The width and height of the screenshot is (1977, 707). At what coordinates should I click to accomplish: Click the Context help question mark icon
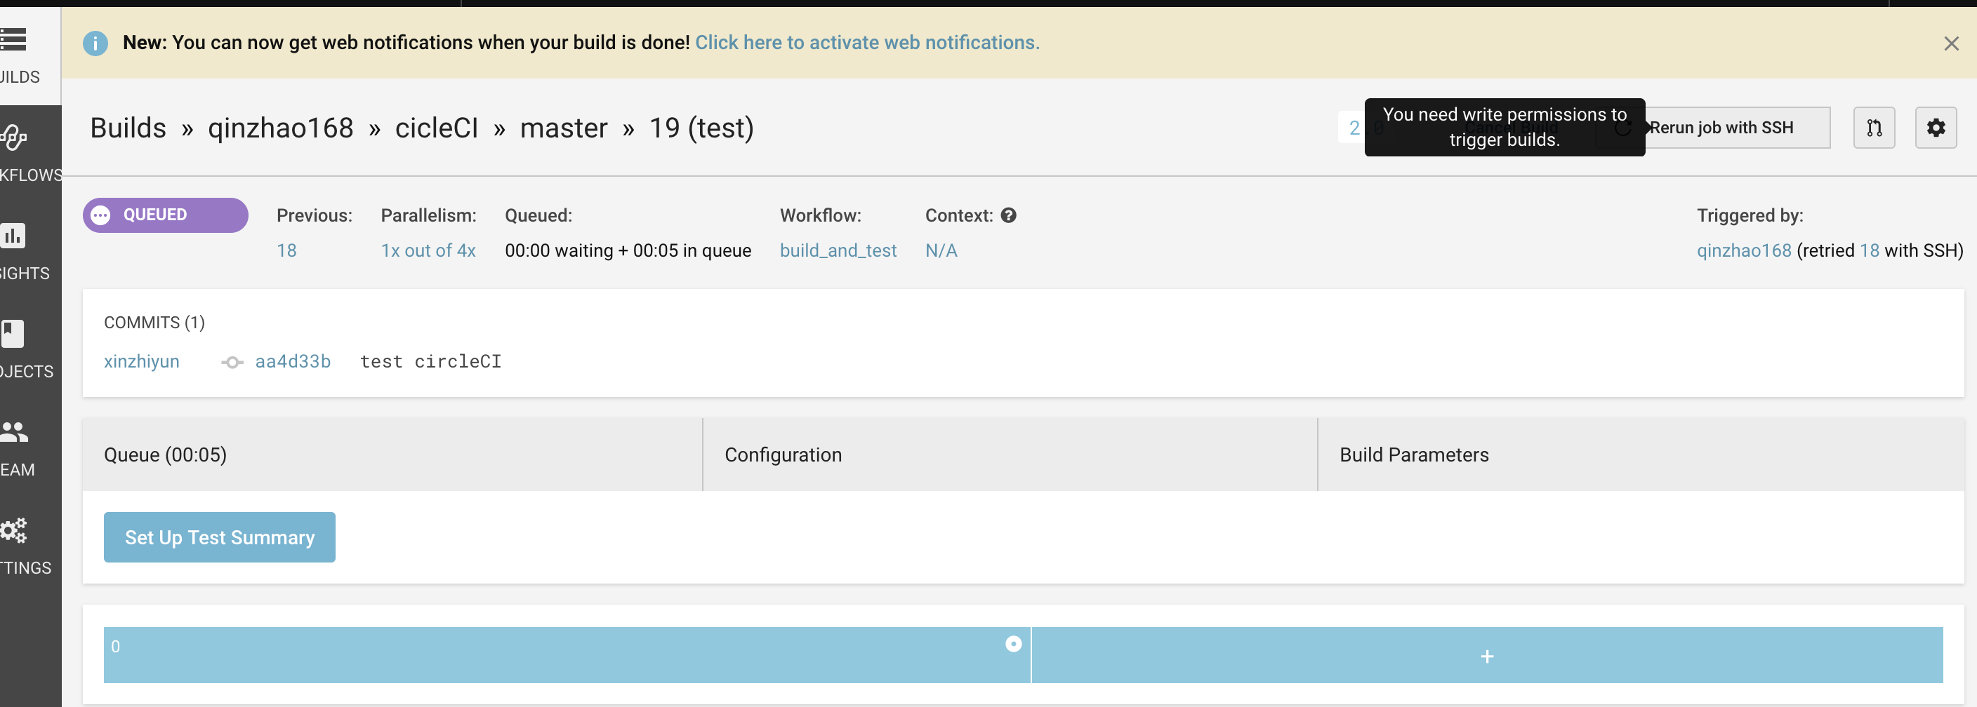tap(1008, 215)
